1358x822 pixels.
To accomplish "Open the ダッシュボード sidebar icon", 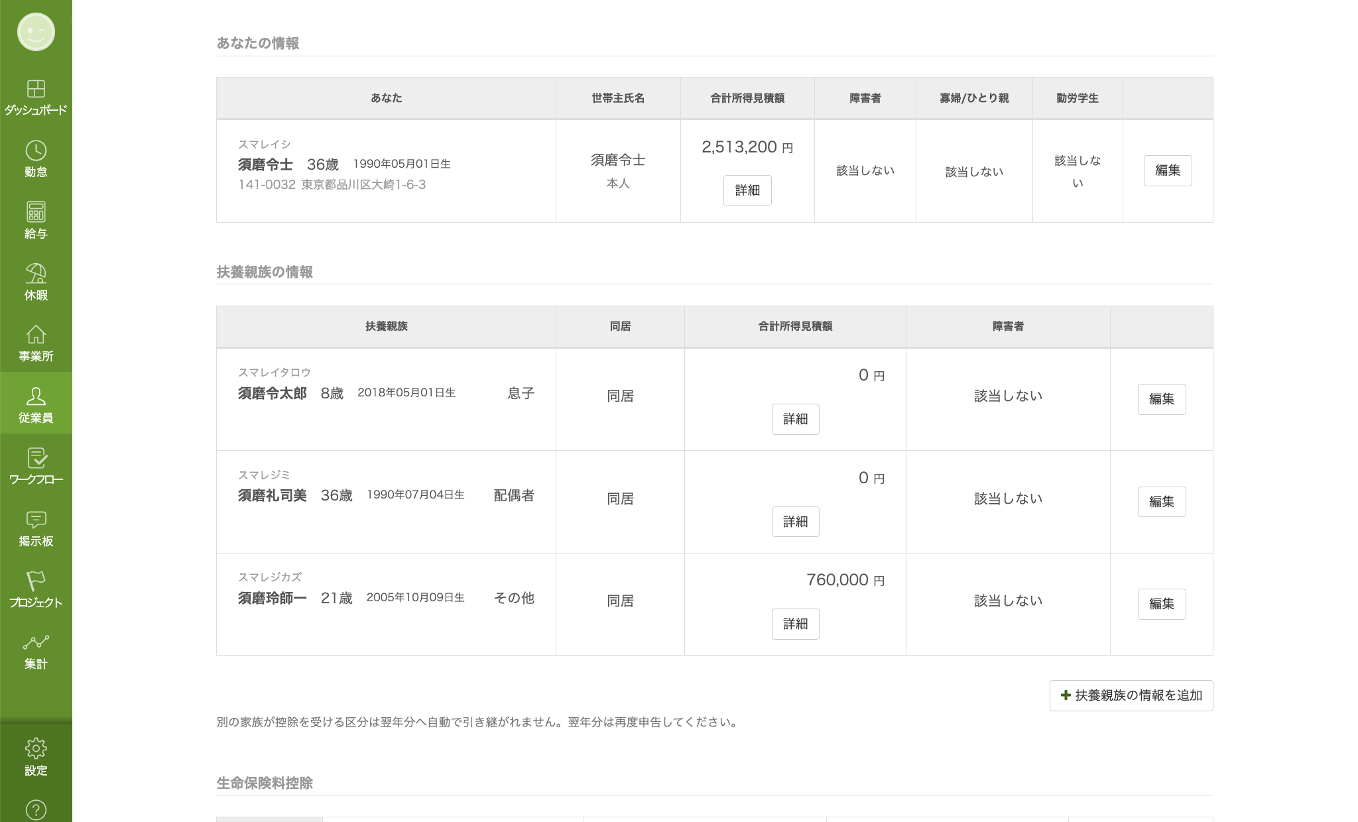I will [x=36, y=89].
